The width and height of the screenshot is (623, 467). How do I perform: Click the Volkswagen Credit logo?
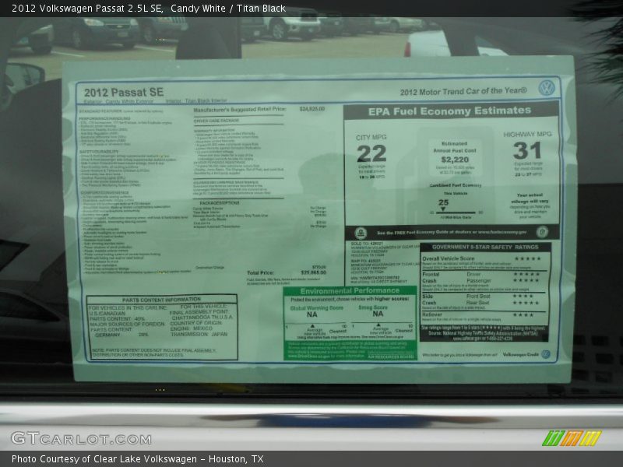coord(545,354)
